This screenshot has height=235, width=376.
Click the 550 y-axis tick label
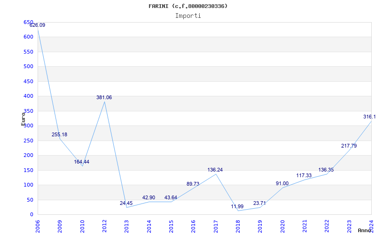point(28,52)
